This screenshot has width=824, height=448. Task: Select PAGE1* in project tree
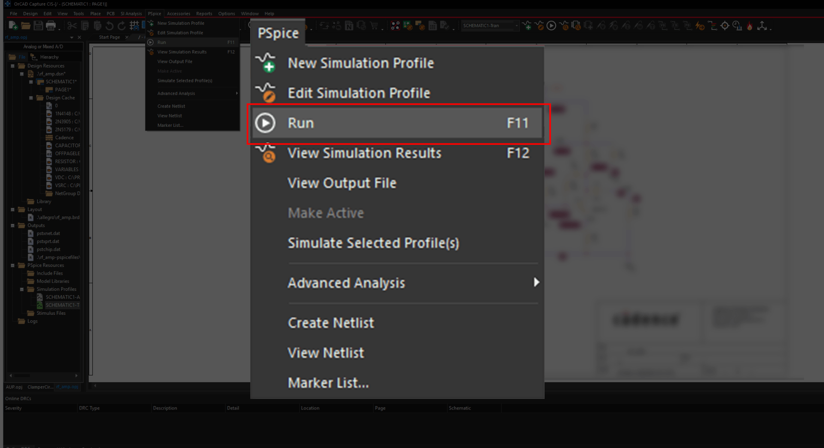(63, 90)
